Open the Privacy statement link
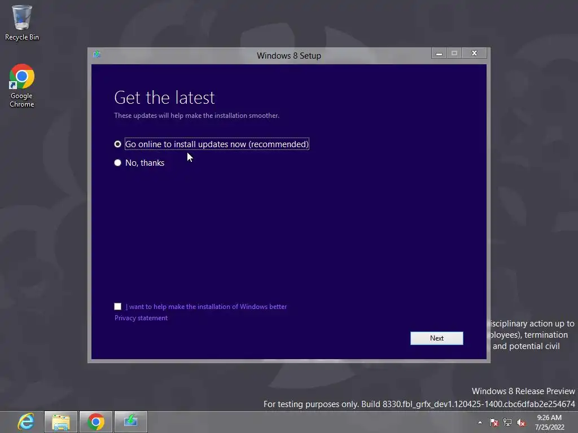 pos(141,318)
